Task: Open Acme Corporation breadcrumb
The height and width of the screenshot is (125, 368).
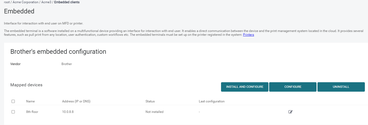Action: (26, 2)
